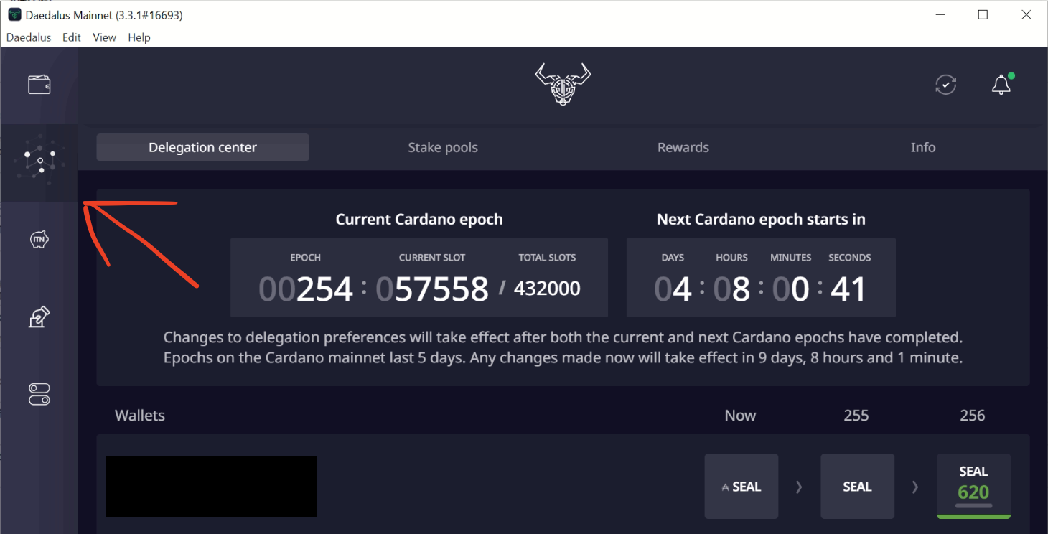Open the staking network sidebar icon
The width and height of the screenshot is (1048, 534).
pyautogui.click(x=39, y=161)
